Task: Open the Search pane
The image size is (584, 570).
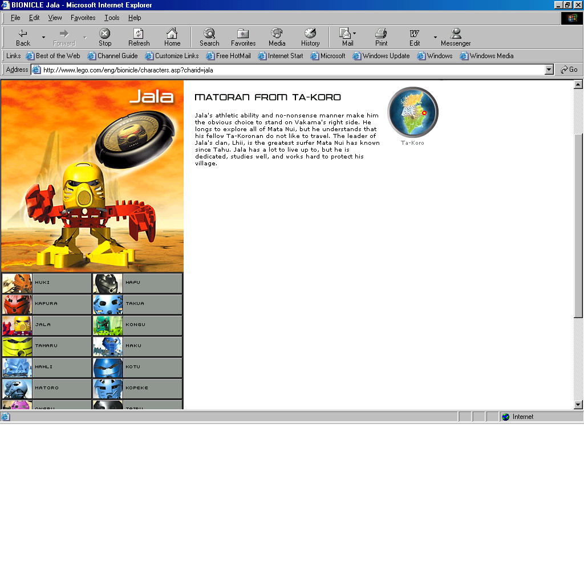Action: [209, 37]
